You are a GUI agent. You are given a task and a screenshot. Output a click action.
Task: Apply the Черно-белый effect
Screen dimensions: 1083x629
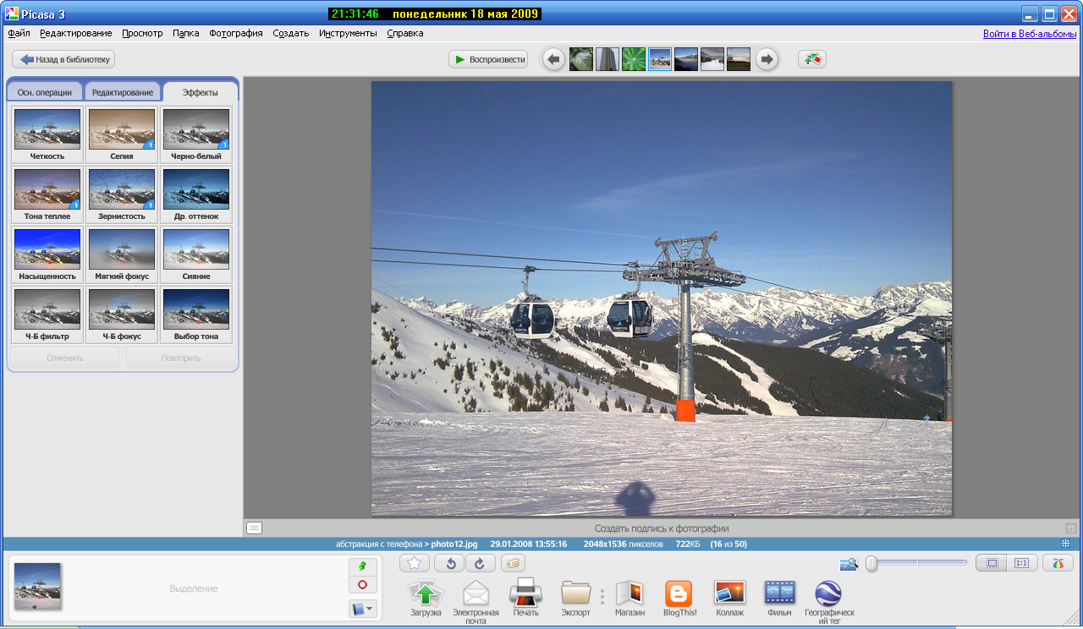click(196, 134)
